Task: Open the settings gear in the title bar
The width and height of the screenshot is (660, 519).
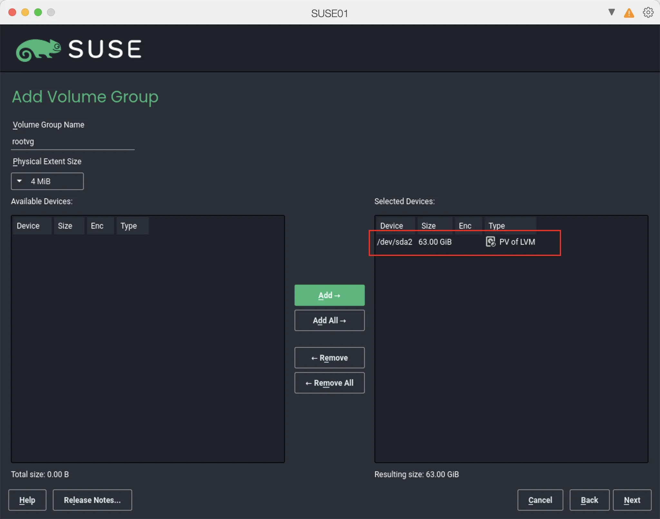Action: (x=648, y=12)
